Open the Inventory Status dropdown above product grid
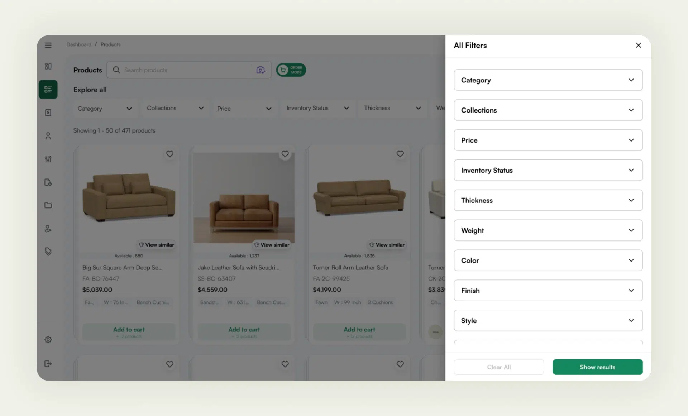688x416 pixels. [x=317, y=108]
